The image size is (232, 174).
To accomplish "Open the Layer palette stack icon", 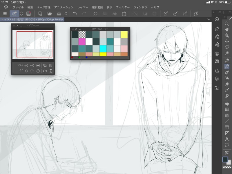I will pyautogui.click(x=217, y=79).
